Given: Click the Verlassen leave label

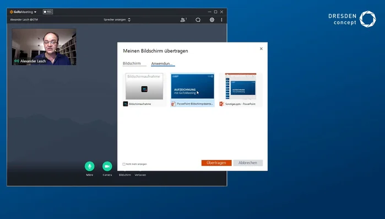Looking at the screenshot, I should pyautogui.click(x=140, y=175).
